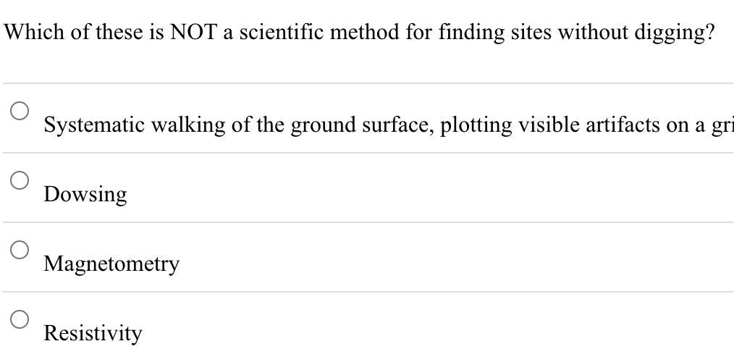
Task: Choose the Magnetometry radio button
Action: (x=20, y=250)
